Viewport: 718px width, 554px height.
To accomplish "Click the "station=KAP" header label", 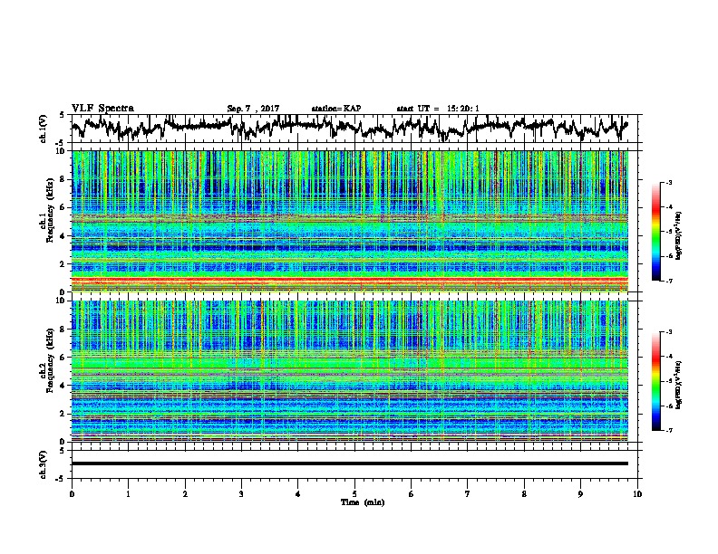I will [336, 109].
